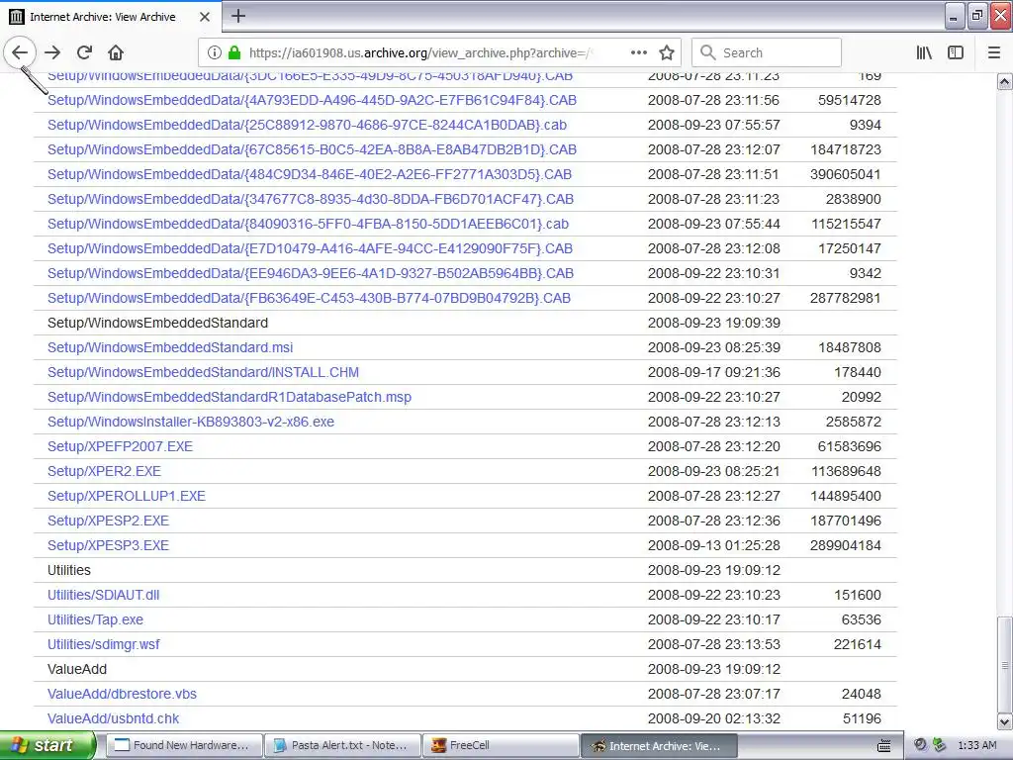The image size is (1013, 760).
Task: Toggle the sidebar view icon
Action: (x=956, y=52)
